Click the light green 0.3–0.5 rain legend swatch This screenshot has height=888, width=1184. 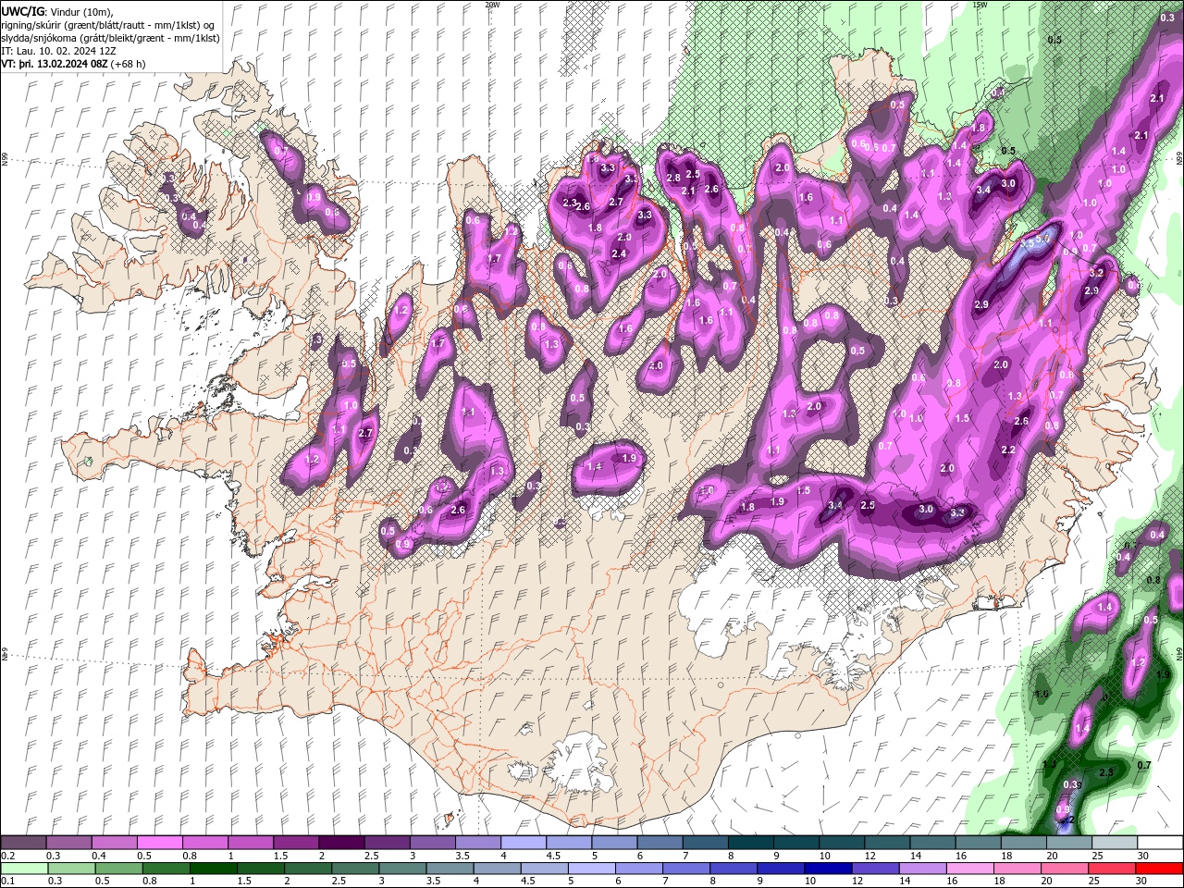[x=71, y=869]
